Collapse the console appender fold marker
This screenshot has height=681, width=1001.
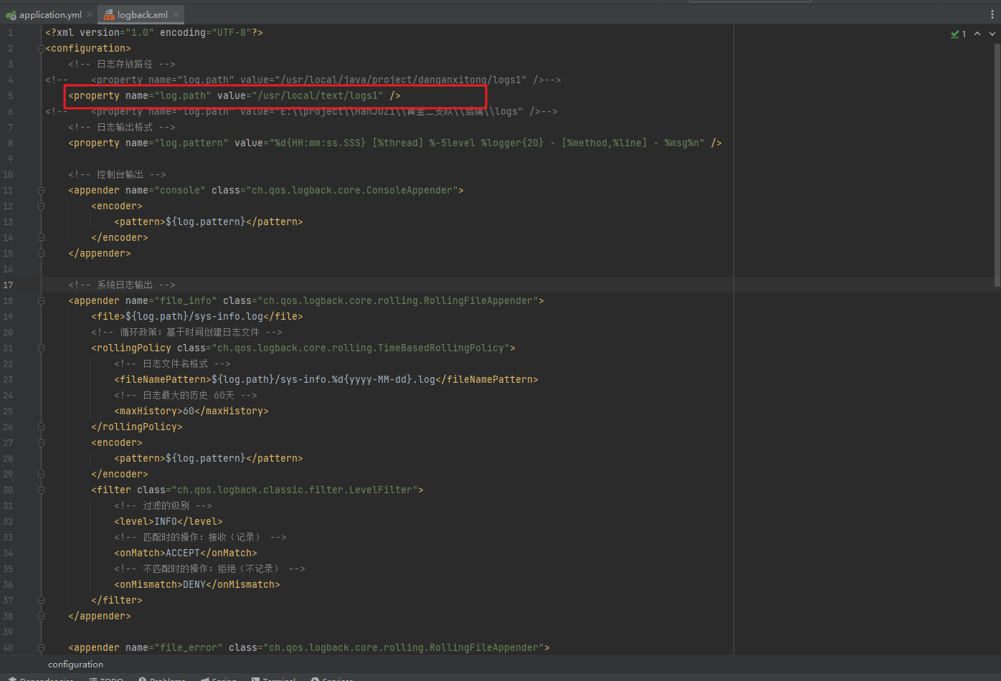point(41,191)
